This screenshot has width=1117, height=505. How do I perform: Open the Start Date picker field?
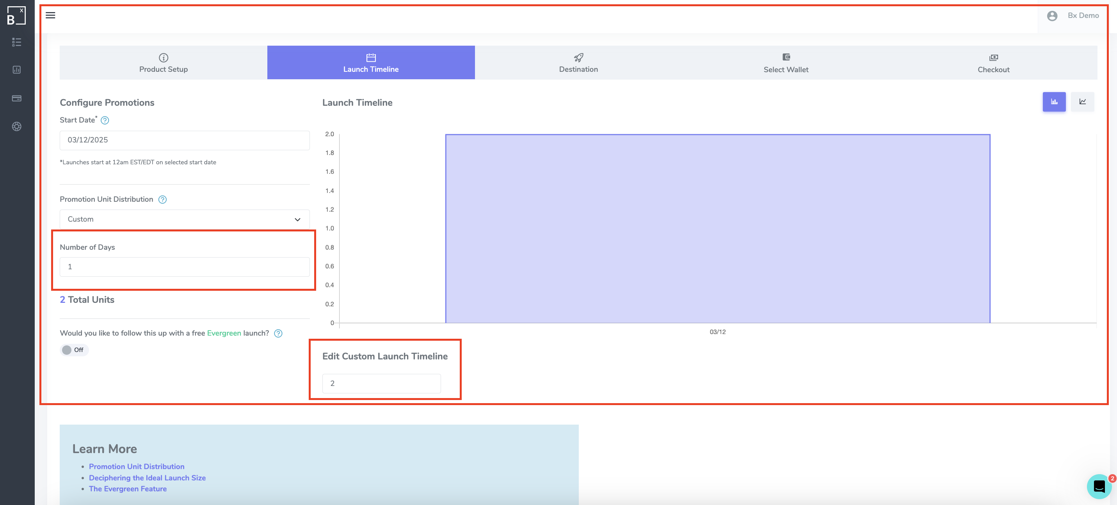coord(184,140)
